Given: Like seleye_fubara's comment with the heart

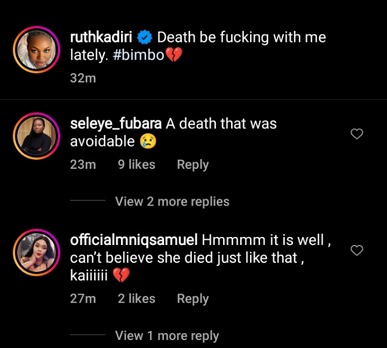Looking at the screenshot, I should (x=357, y=134).
